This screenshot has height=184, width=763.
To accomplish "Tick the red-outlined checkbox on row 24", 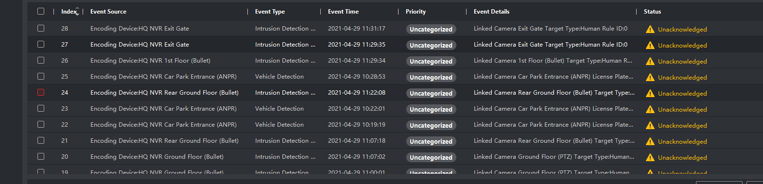I will 41,92.
